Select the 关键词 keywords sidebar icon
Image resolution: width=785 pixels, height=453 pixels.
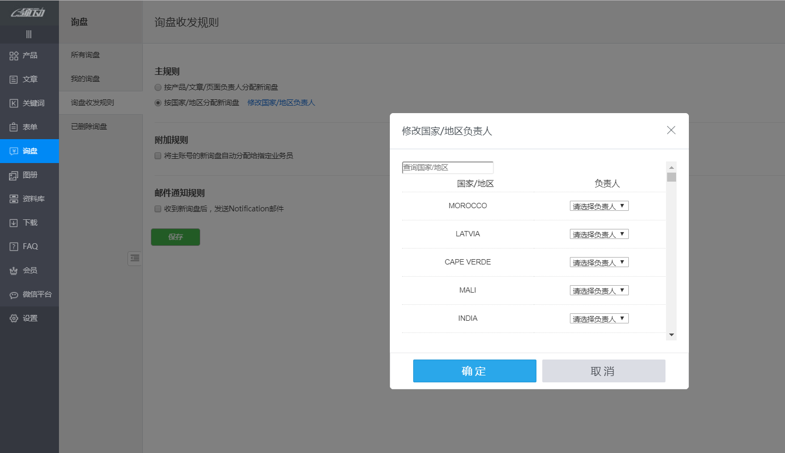pyautogui.click(x=14, y=104)
